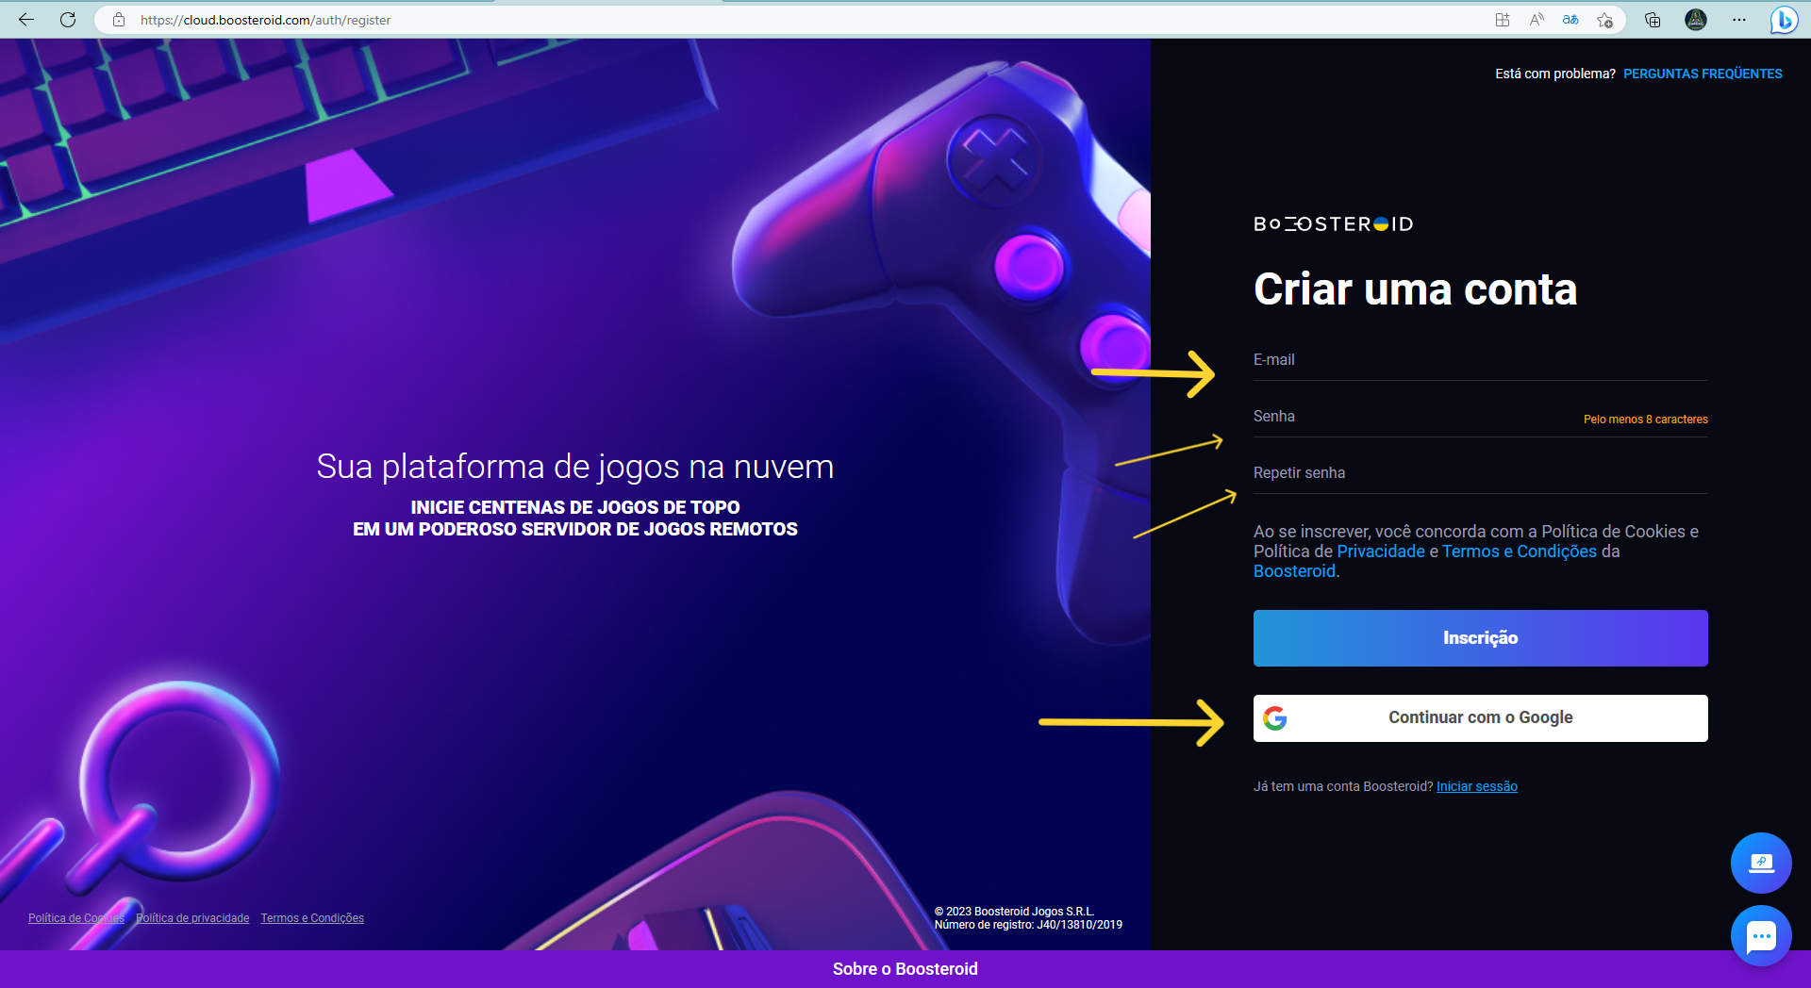This screenshot has height=988, width=1811.
Task: Go back with the browser back arrow
Action: click(26, 20)
